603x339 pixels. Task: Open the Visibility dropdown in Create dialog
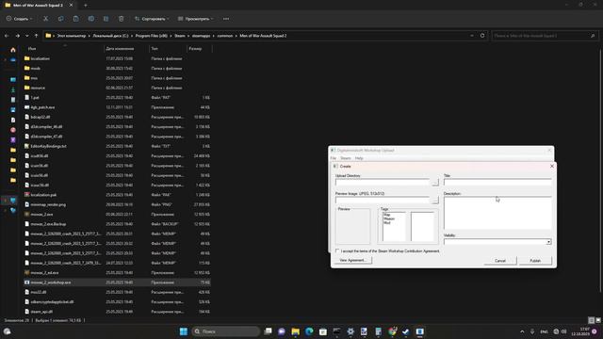548,242
